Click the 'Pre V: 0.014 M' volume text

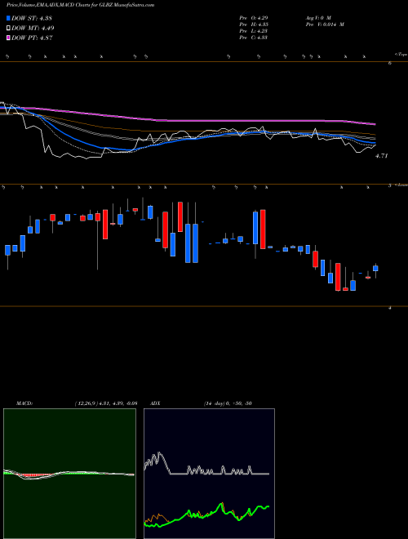(x=325, y=24)
